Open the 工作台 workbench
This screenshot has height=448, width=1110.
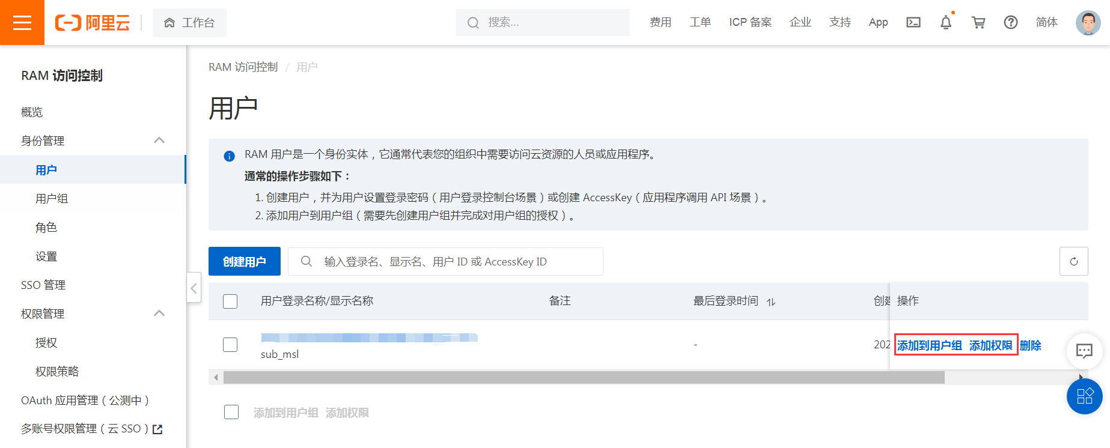(x=189, y=23)
